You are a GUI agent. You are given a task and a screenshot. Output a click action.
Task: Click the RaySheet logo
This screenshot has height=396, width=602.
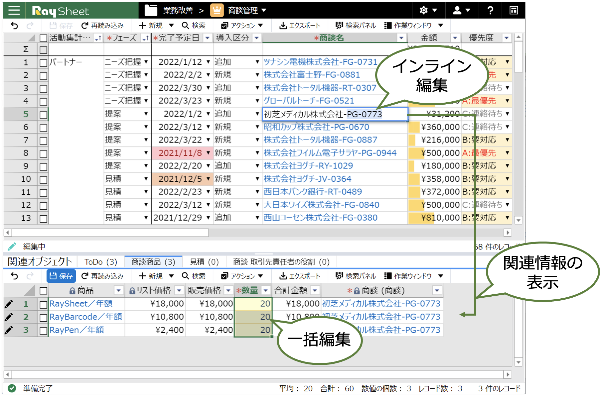(61, 11)
